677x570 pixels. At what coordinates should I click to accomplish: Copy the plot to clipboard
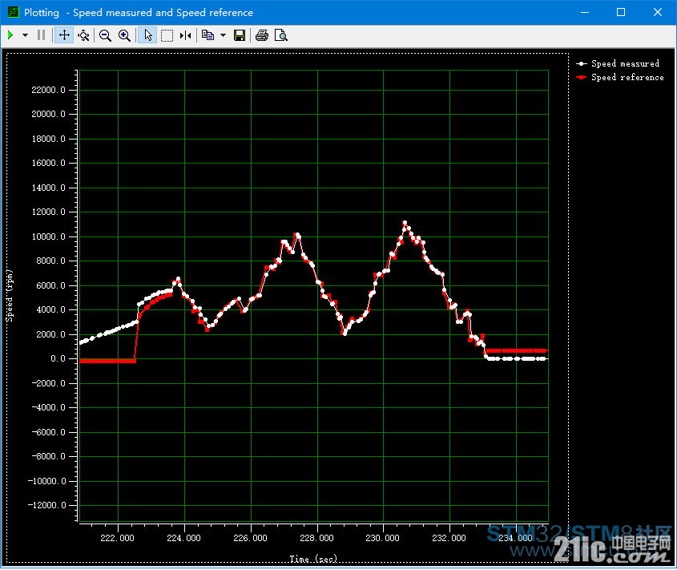(x=208, y=35)
